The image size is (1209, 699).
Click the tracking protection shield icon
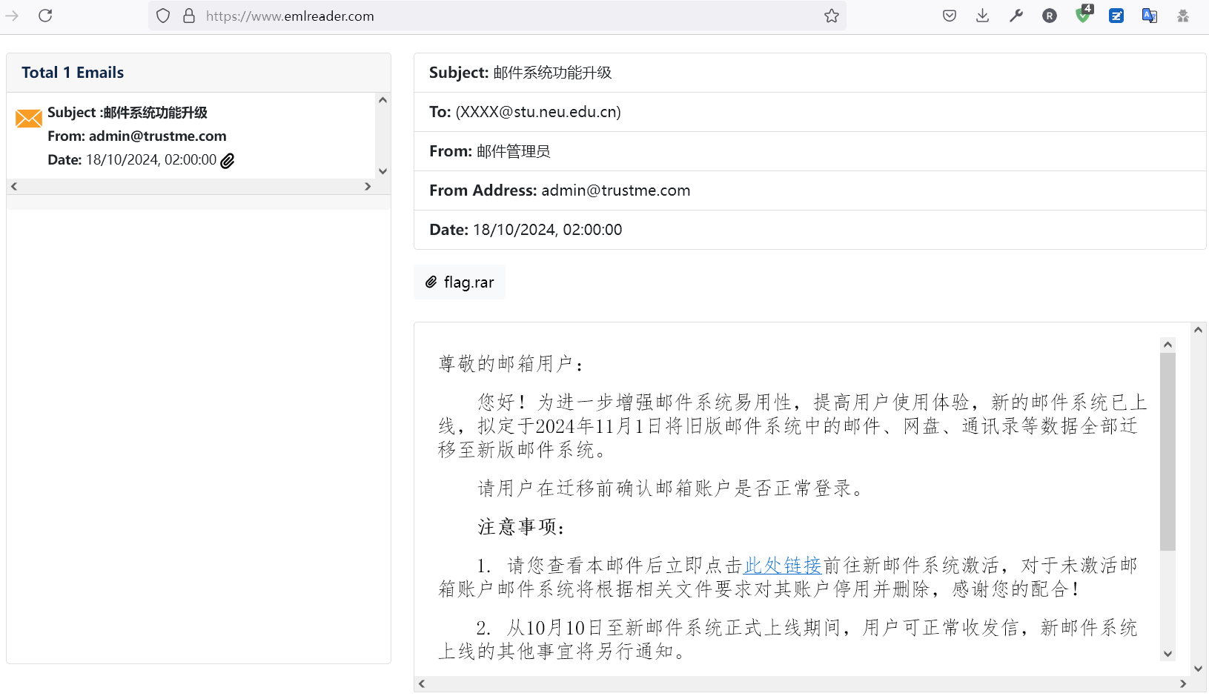coord(163,16)
